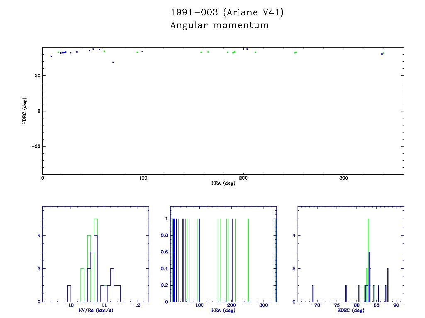The height and width of the screenshot is (318, 425).
Task: Click the vertical 'HDEC (deg)' scatter axis label
Action: [x=24, y=111]
